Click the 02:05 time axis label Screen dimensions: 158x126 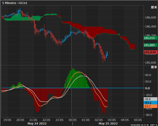pyautogui.click(x=99, y=120)
